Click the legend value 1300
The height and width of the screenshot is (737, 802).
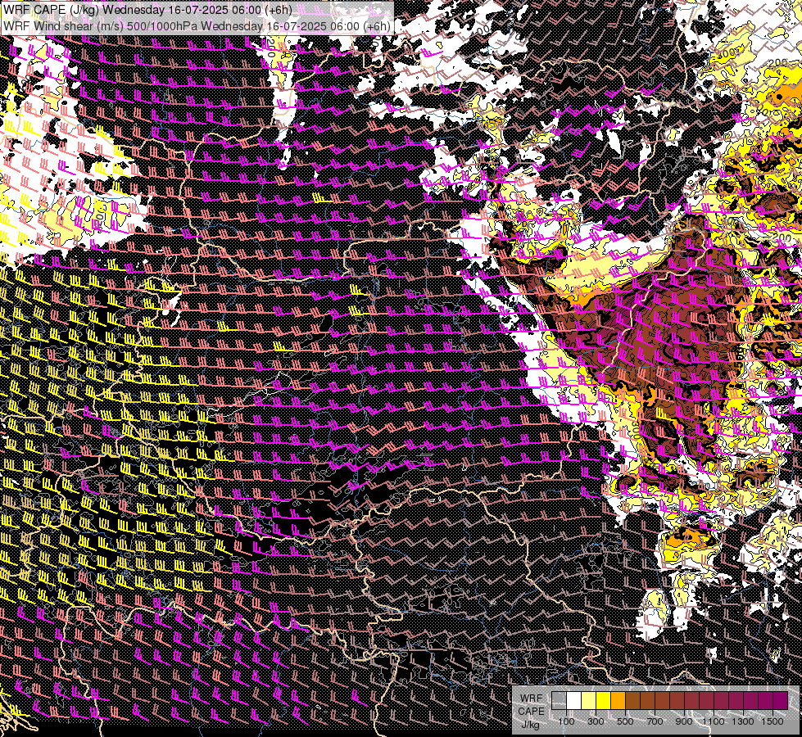click(x=743, y=721)
